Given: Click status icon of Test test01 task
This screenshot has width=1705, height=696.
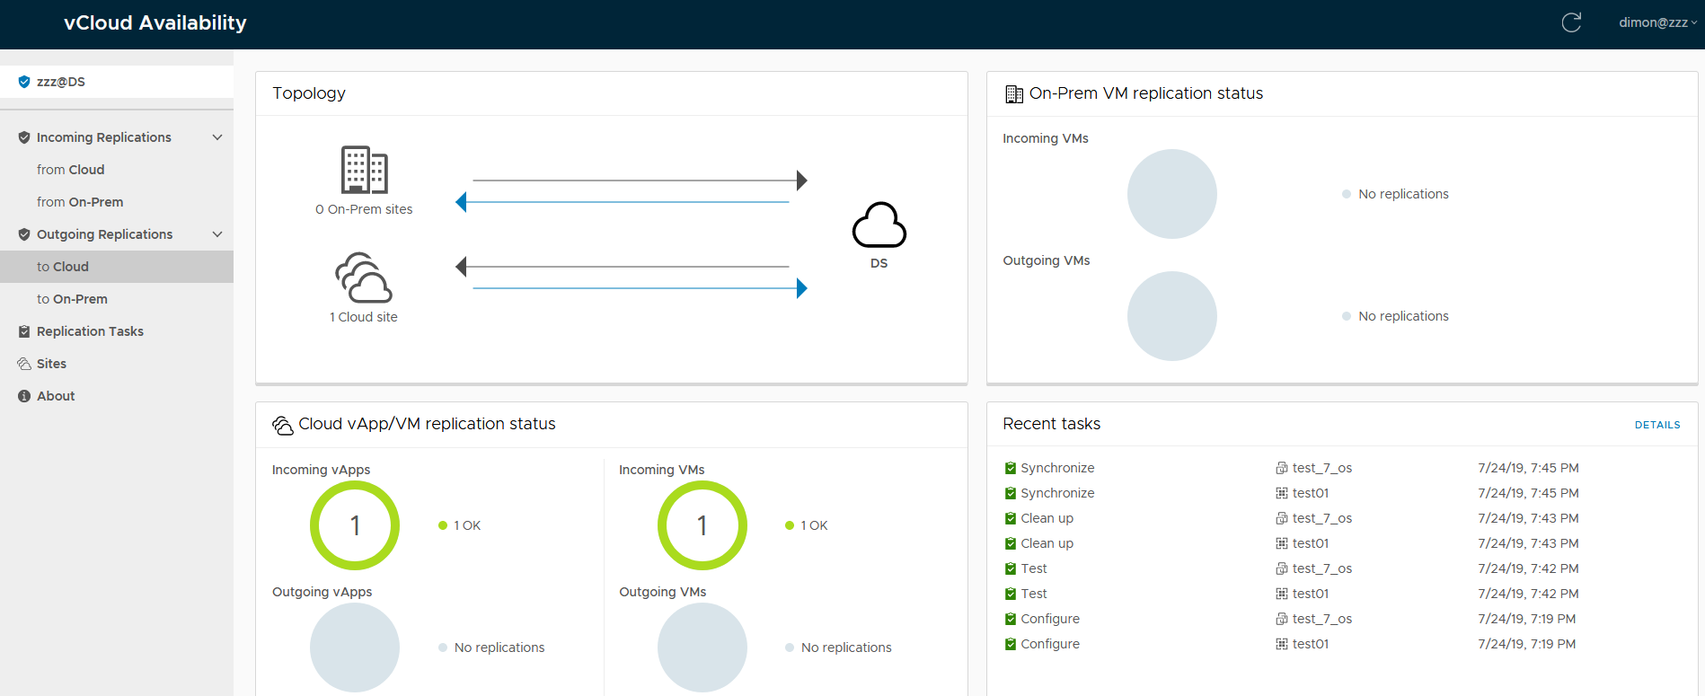Looking at the screenshot, I should point(1011,594).
